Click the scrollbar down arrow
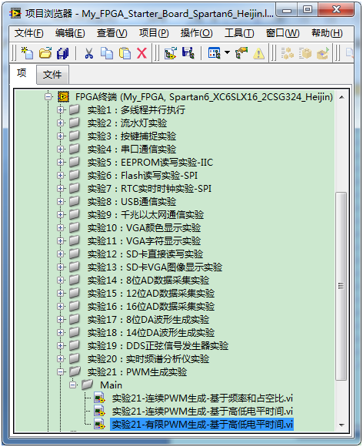 coord(341,425)
